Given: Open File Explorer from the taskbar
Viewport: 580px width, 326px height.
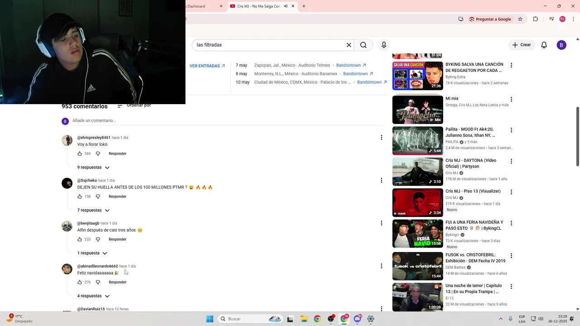Looking at the screenshot, I should [x=304, y=319].
